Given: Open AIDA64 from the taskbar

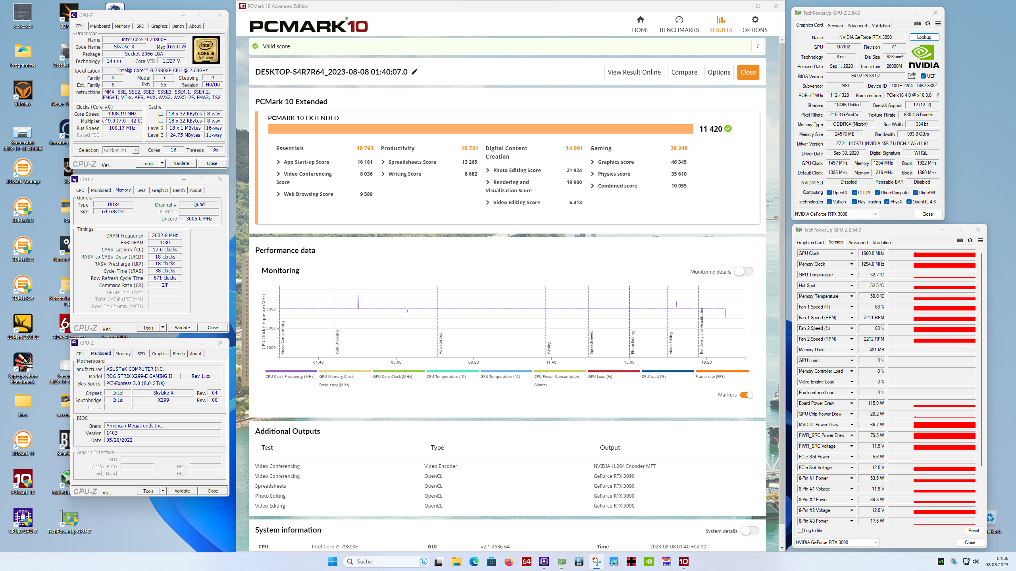Looking at the screenshot, I should 526,561.
